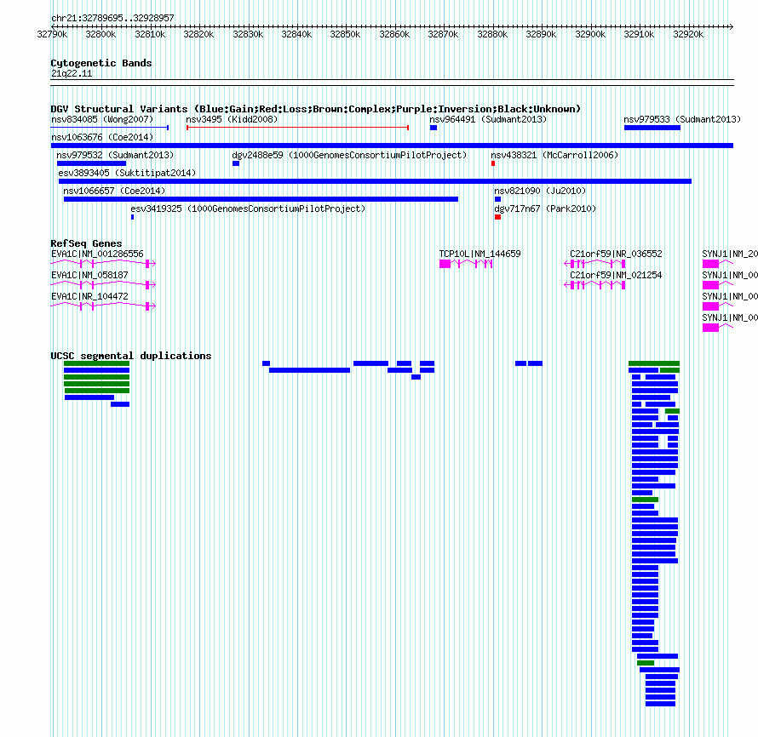Click the TCP10L pink gene model glyph
The height and width of the screenshot is (737, 758).
(466, 264)
